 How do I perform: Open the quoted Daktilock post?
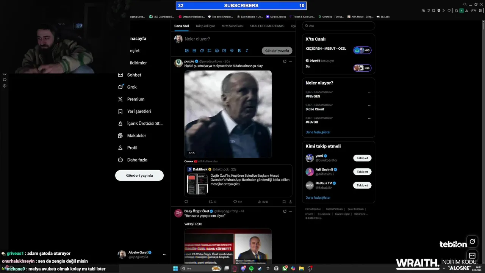[x=238, y=180]
